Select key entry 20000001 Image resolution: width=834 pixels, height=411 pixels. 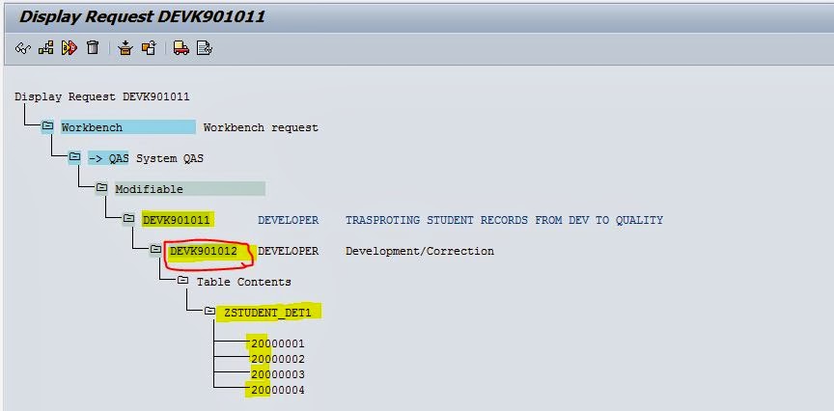pos(278,343)
